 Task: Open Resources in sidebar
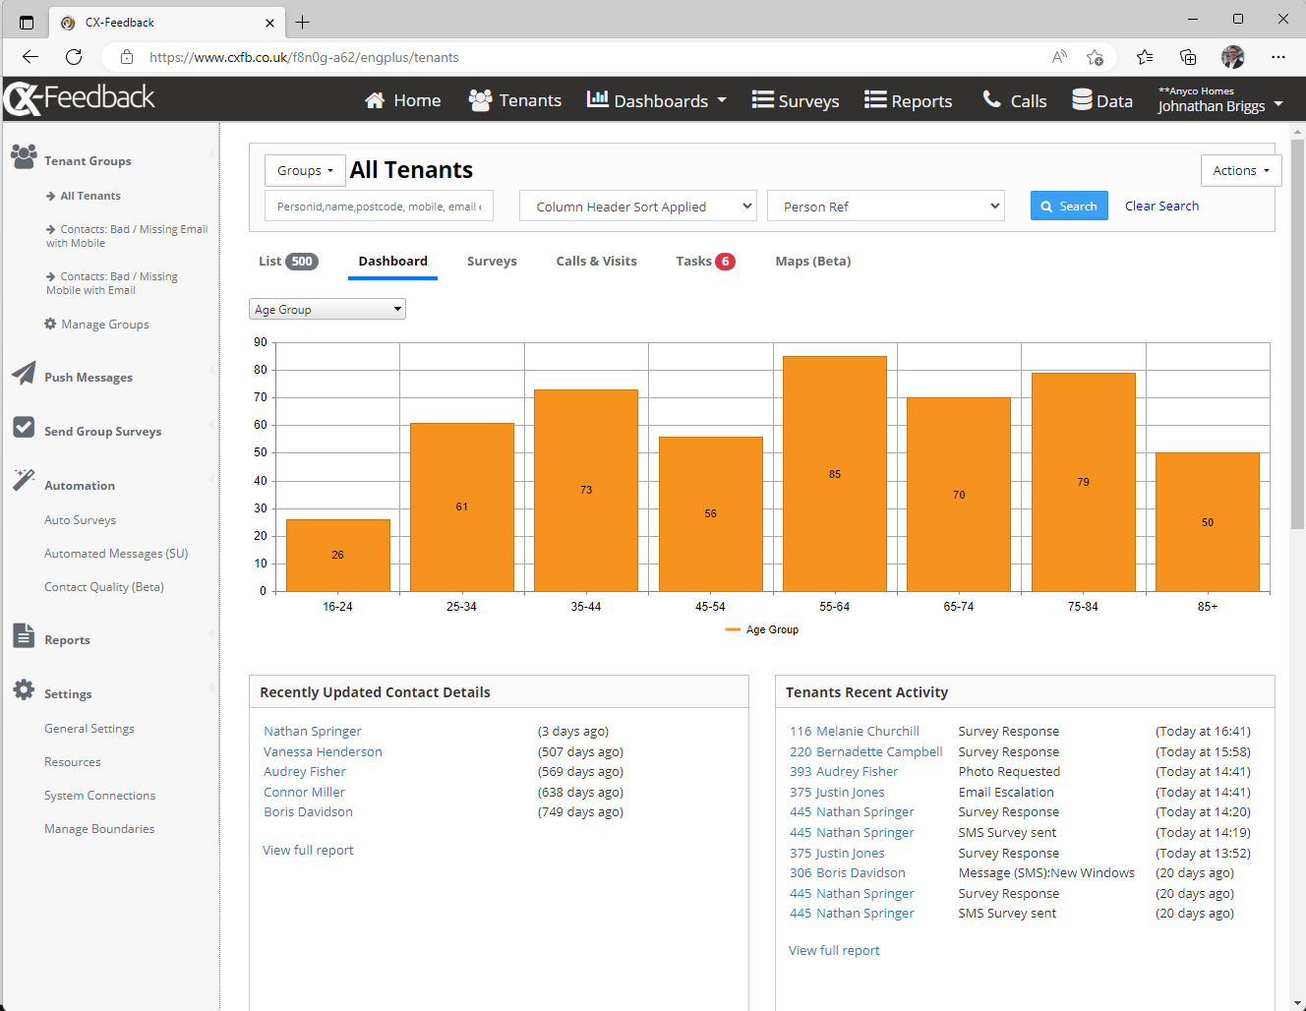[73, 761]
